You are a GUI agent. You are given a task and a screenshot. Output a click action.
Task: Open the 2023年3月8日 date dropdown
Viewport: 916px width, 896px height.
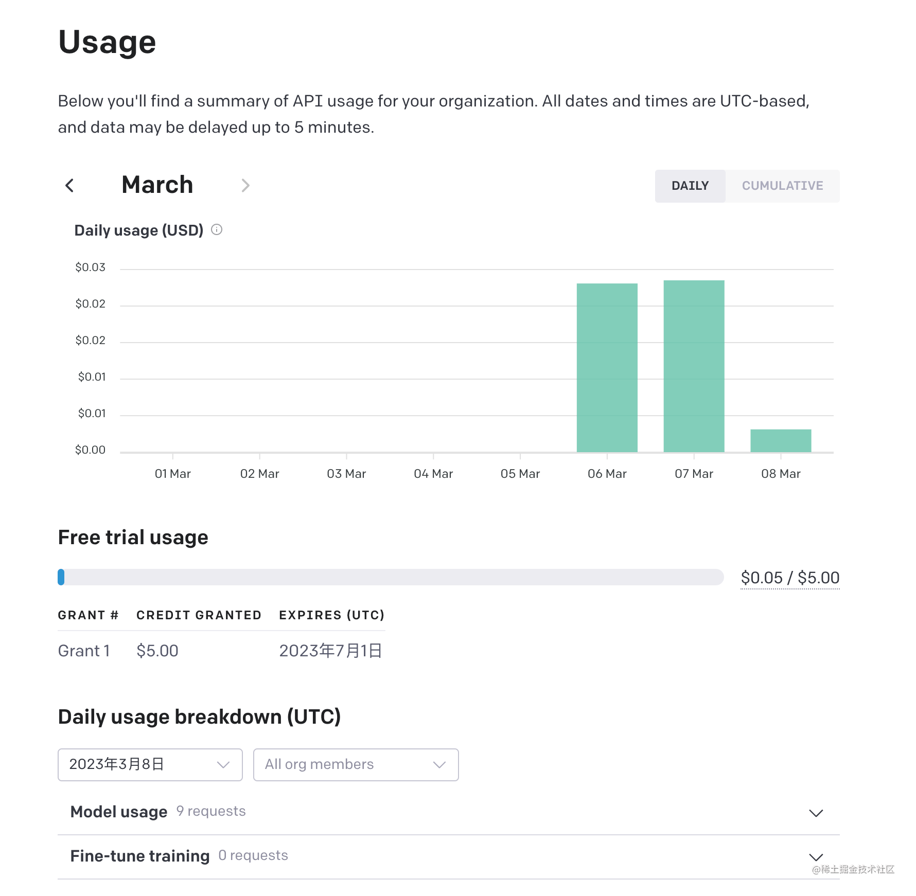150,764
